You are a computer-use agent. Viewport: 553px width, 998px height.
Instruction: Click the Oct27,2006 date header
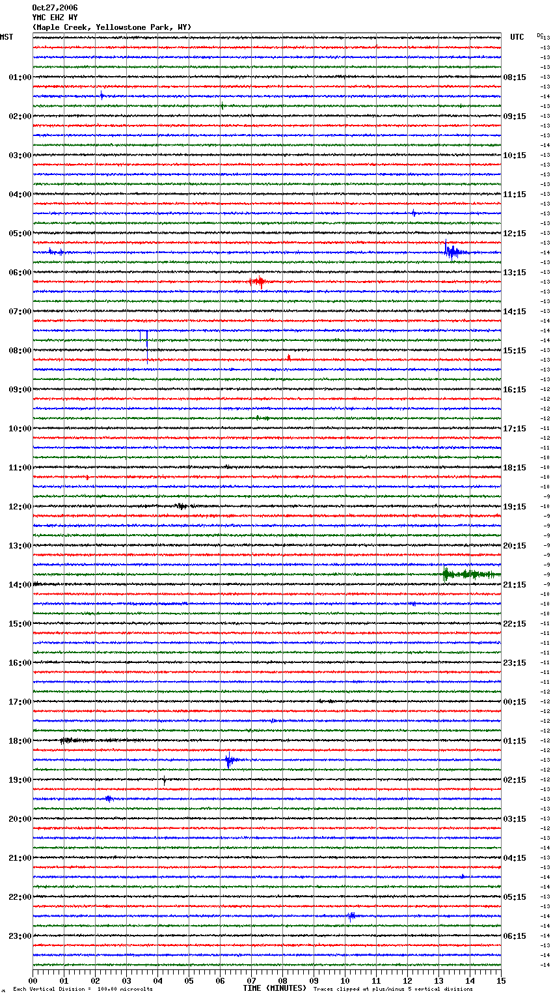tap(55, 8)
